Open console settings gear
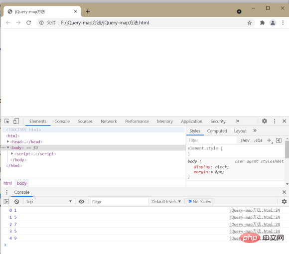Image resolution: width=289 pixels, height=254 pixels. [284, 202]
